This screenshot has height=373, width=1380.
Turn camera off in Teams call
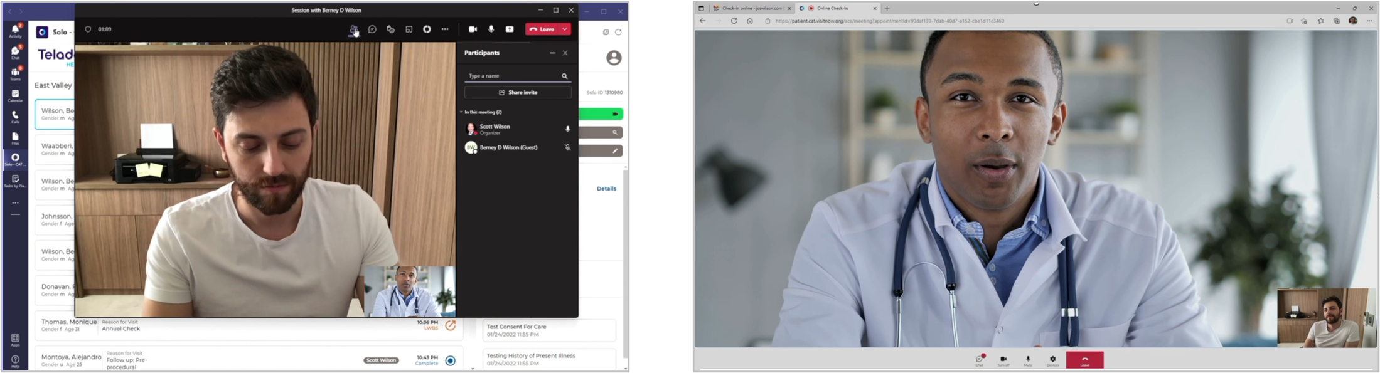click(x=473, y=29)
